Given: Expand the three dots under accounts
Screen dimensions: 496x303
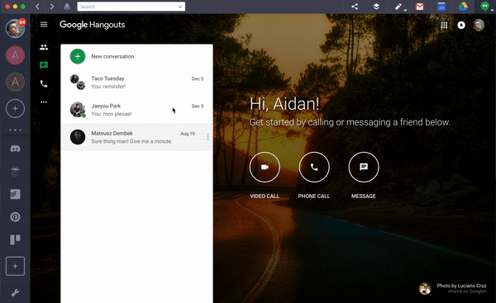Looking at the screenshot, I should pyautogui.click(x=15, y=130).
